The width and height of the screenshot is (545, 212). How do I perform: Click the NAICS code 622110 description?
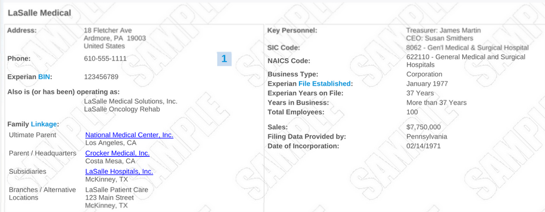pyautogui.click(x=466, y=61)
